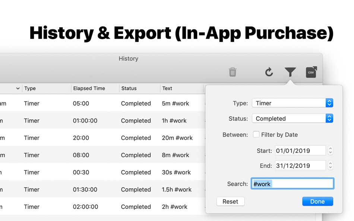Select the row with text 30s #work

click(103, 172)
